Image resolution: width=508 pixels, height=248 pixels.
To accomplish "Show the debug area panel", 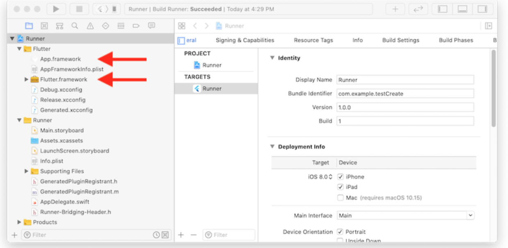I will tap(463, 9).
